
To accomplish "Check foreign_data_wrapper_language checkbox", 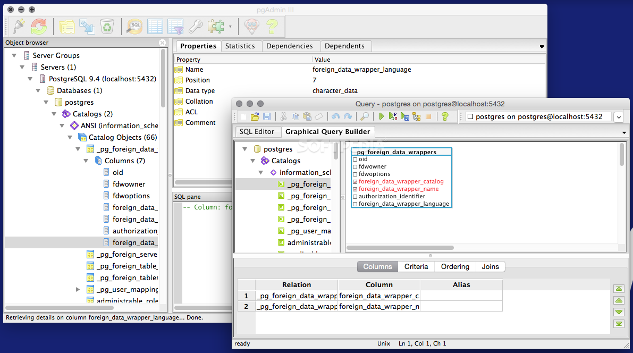I will (355, 204).
